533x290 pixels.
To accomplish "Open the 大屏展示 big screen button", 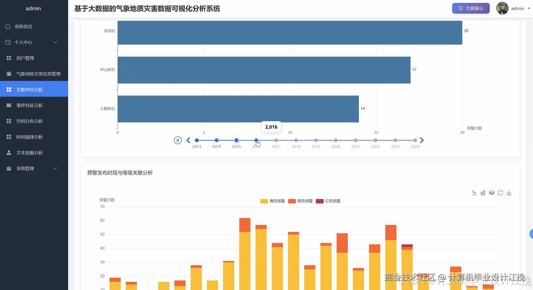I will point(471,8).
